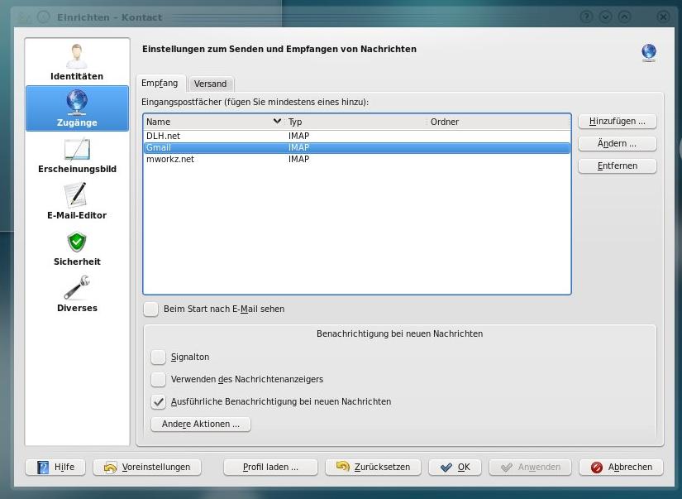Screen dimensions: 682x499
Task: Enable Beim Start nach E-Mail sehen
Action: 151,309
